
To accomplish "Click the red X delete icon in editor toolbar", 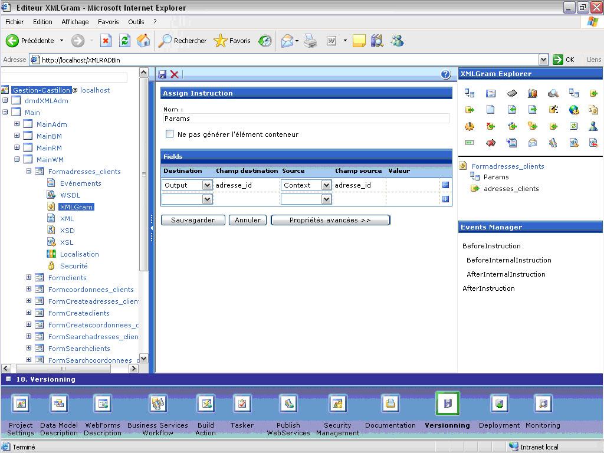I will [x=175, y=74].
